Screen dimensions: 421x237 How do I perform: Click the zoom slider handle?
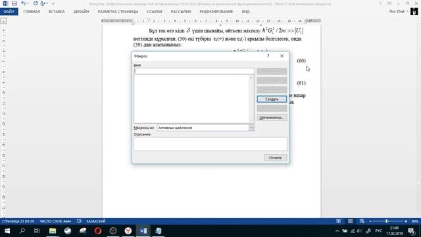(387, 221)
